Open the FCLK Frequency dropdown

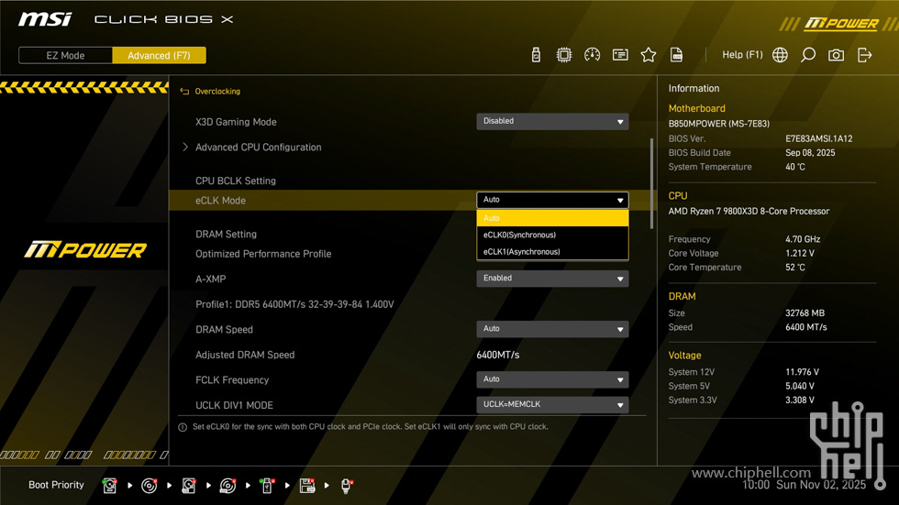pyautogui.click(x=552, y=379)
